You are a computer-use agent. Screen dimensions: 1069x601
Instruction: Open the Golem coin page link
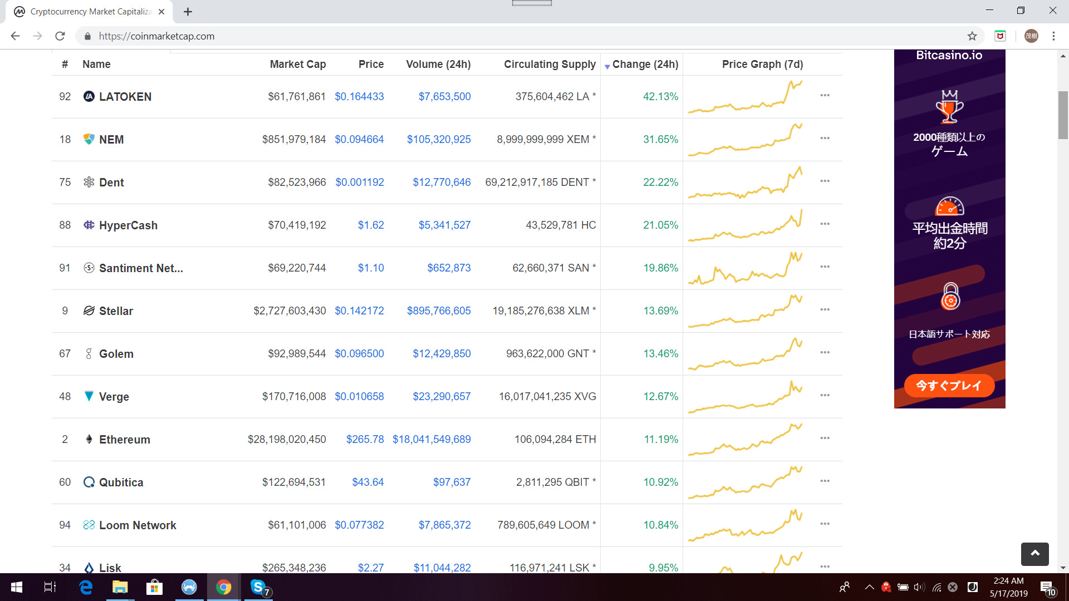point(116,354)
